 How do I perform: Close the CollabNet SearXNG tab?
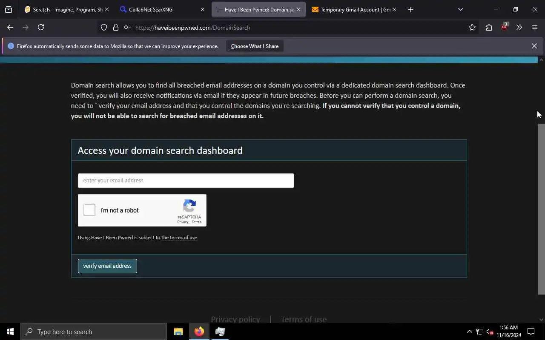(202, 9)
